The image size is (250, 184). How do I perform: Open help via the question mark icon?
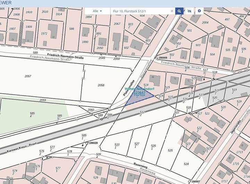coord(199,11)
